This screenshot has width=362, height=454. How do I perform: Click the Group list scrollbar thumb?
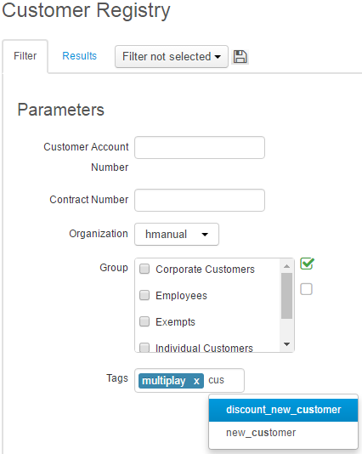tap(286, 296)
